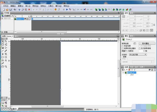Screen dimensions: 157x112
Task: Select the Selection arrow tool
Action: 3,41
